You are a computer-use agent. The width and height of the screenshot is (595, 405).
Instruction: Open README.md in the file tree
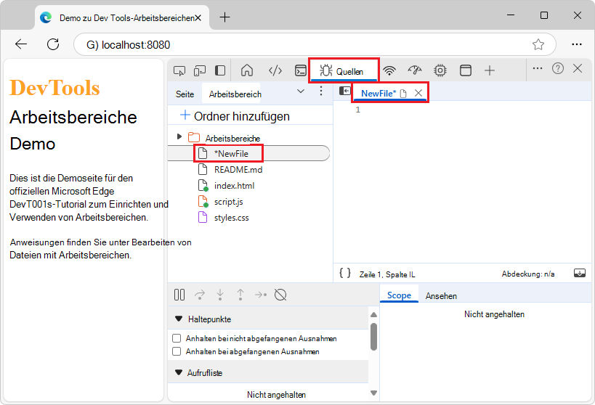pyautogui.click(x=238, y=170)
